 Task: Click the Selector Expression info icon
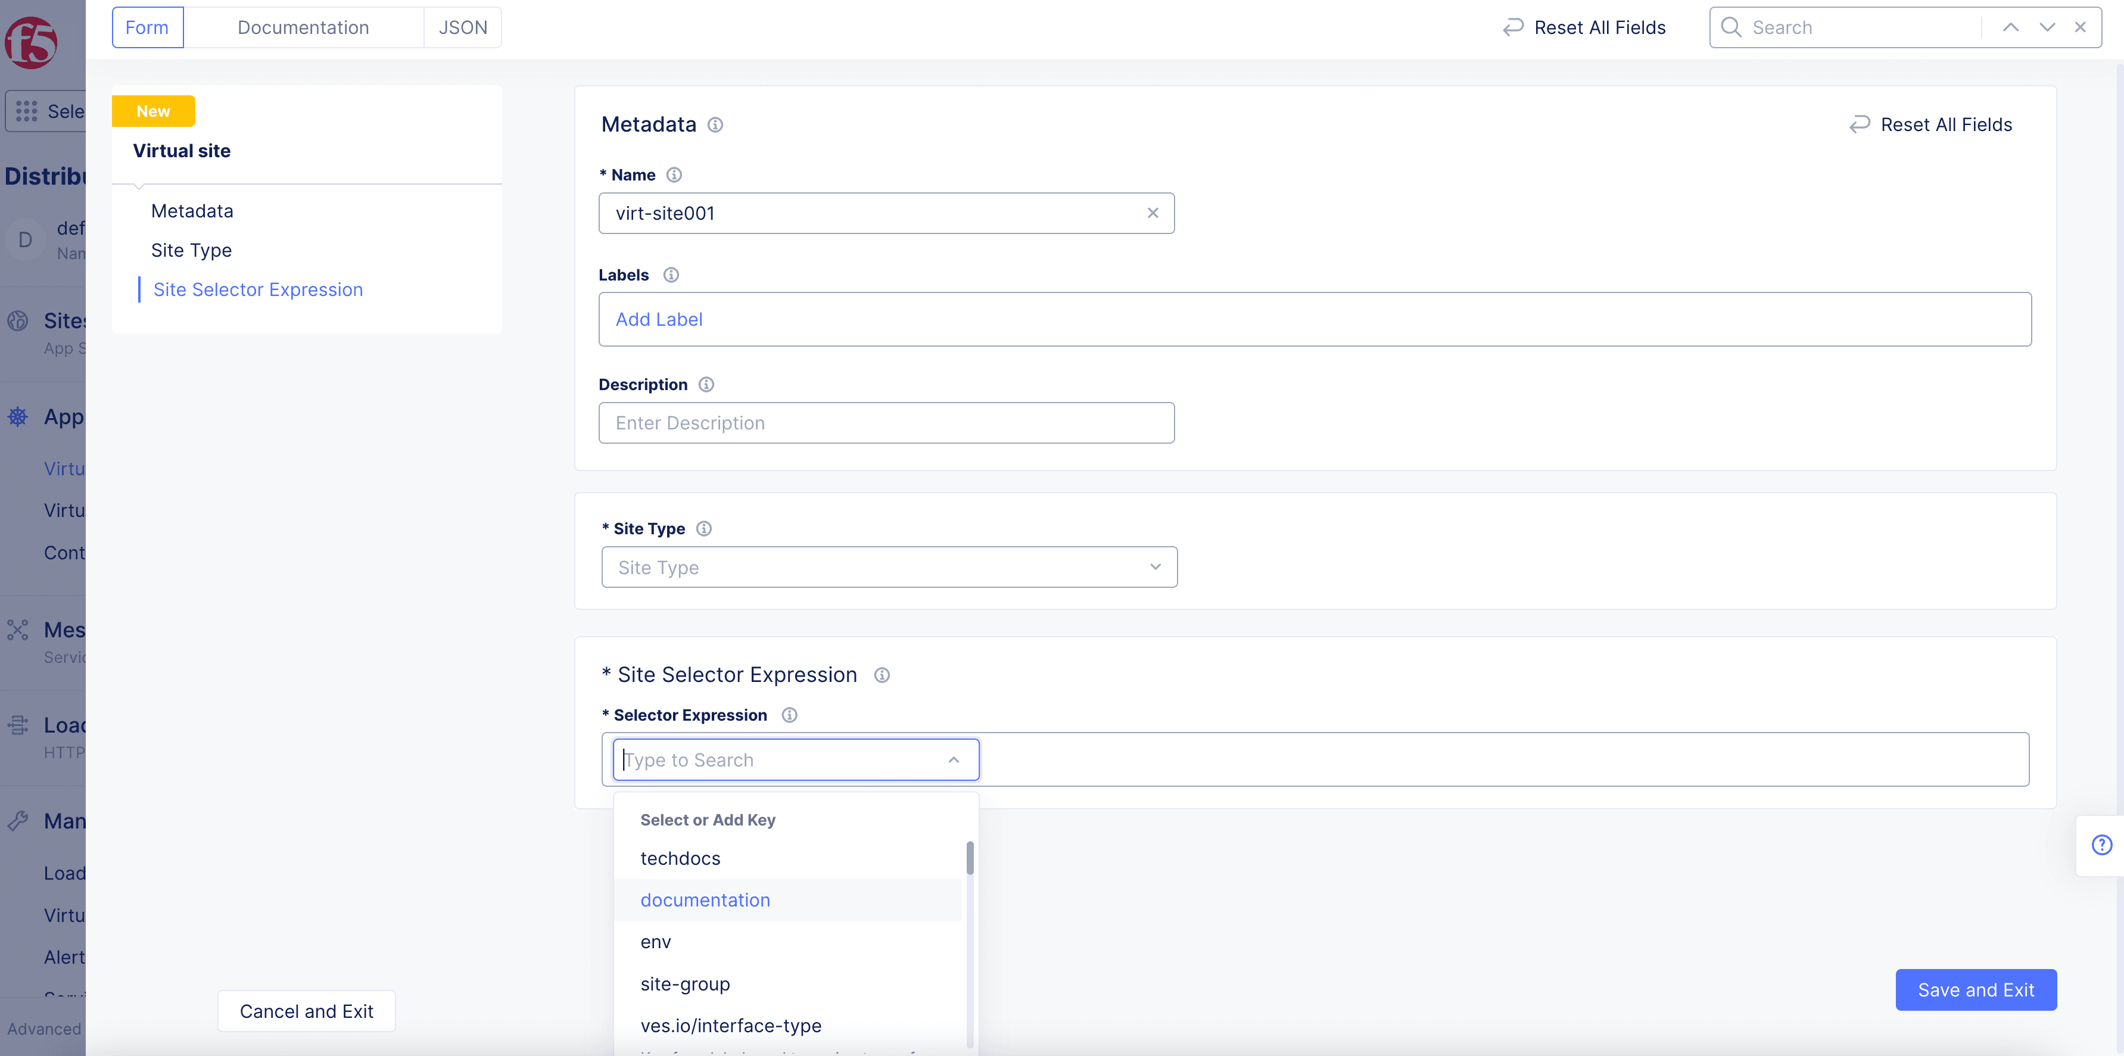789,715
